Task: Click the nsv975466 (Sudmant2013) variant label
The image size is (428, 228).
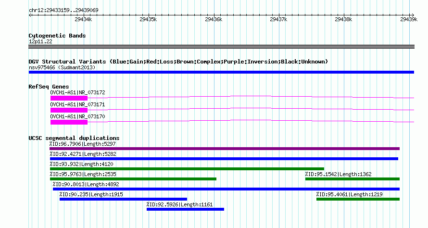Action: (62, 67)
